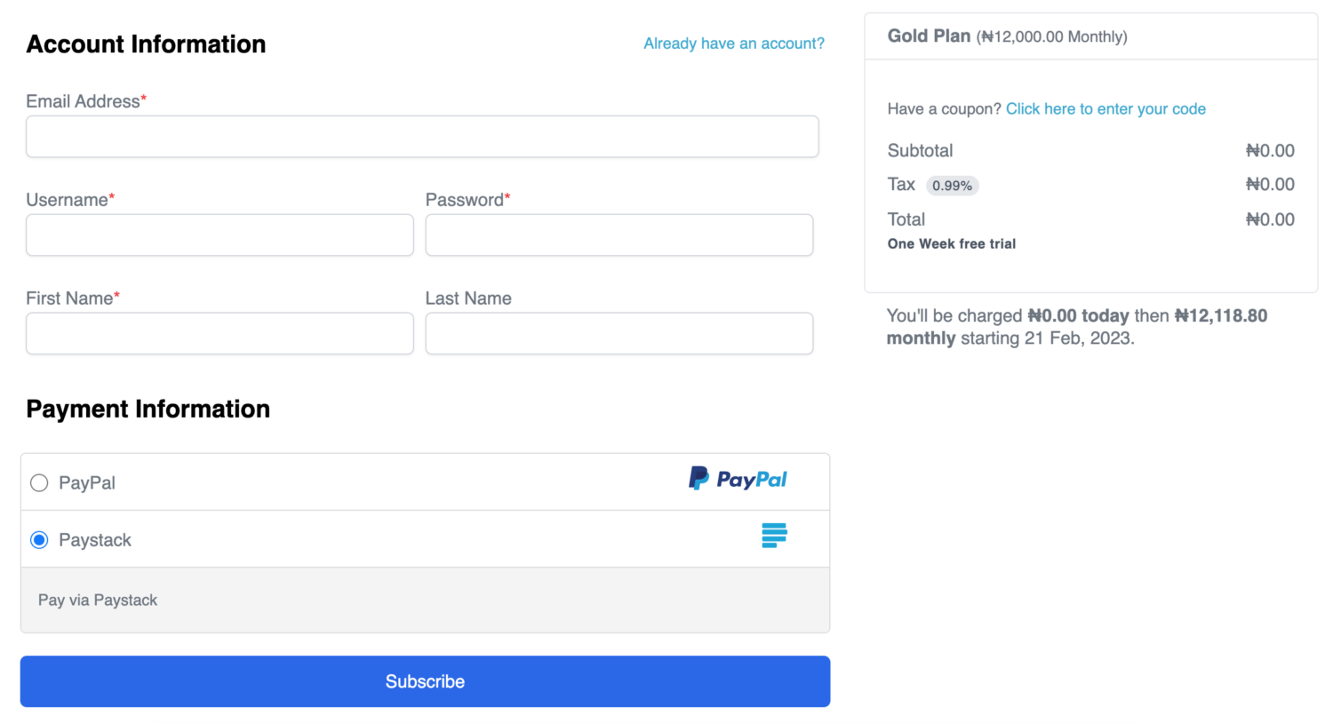Focus the Email Address input field

(422, 137)
